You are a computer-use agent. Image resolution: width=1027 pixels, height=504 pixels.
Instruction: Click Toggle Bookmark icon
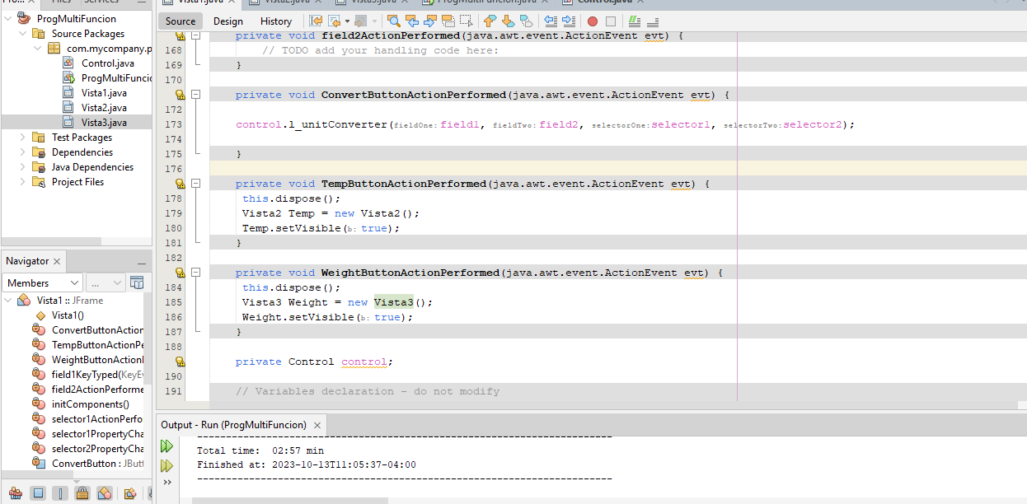[x=526, y=21]
